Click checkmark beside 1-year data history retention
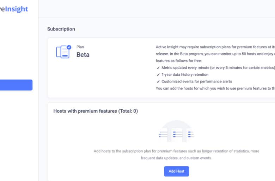The height and width of the screenshot is (181, 275). 158,75
